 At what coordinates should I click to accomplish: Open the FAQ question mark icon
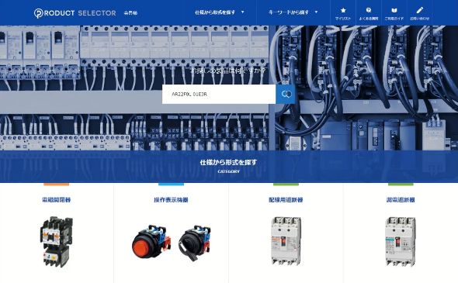[x=368, y=11]
